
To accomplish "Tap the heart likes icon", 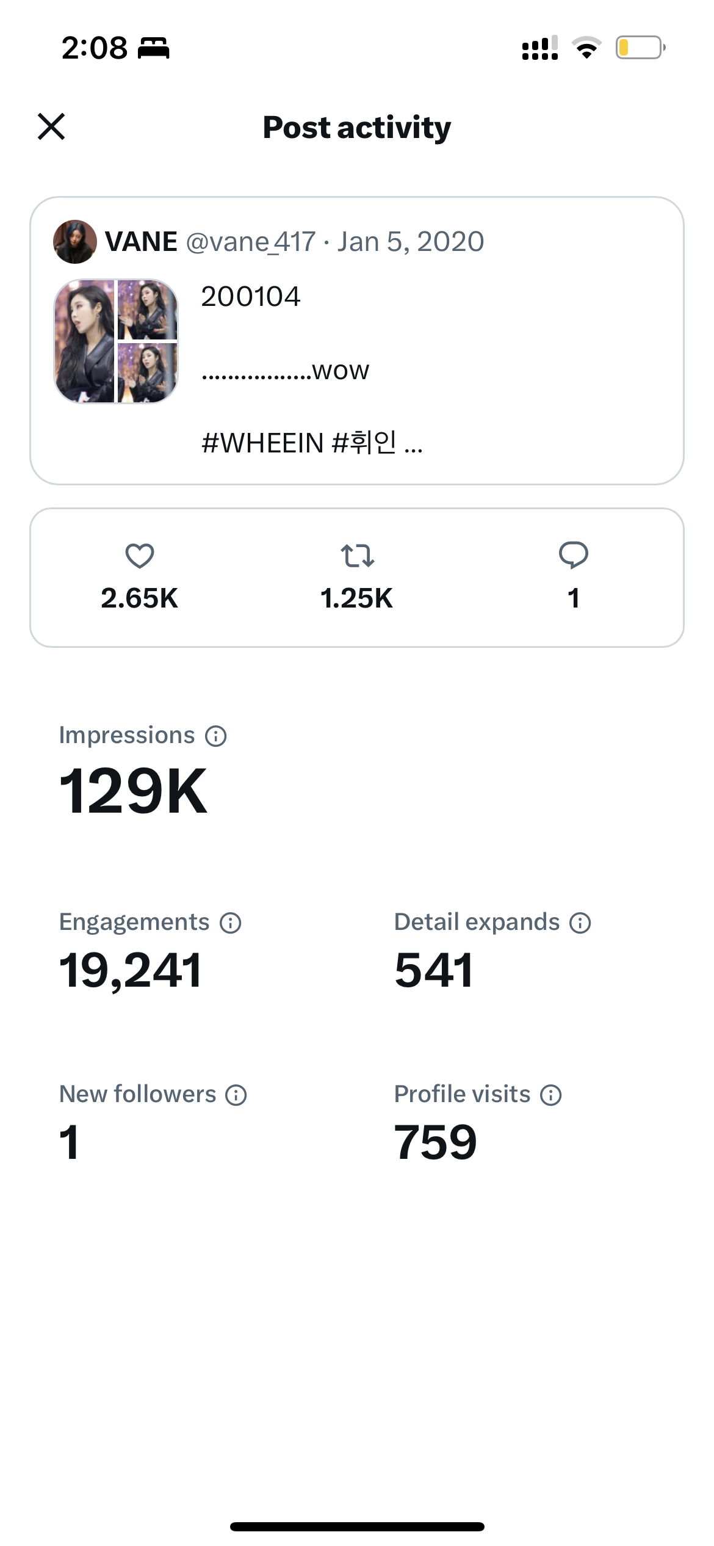I will (140, 556).
